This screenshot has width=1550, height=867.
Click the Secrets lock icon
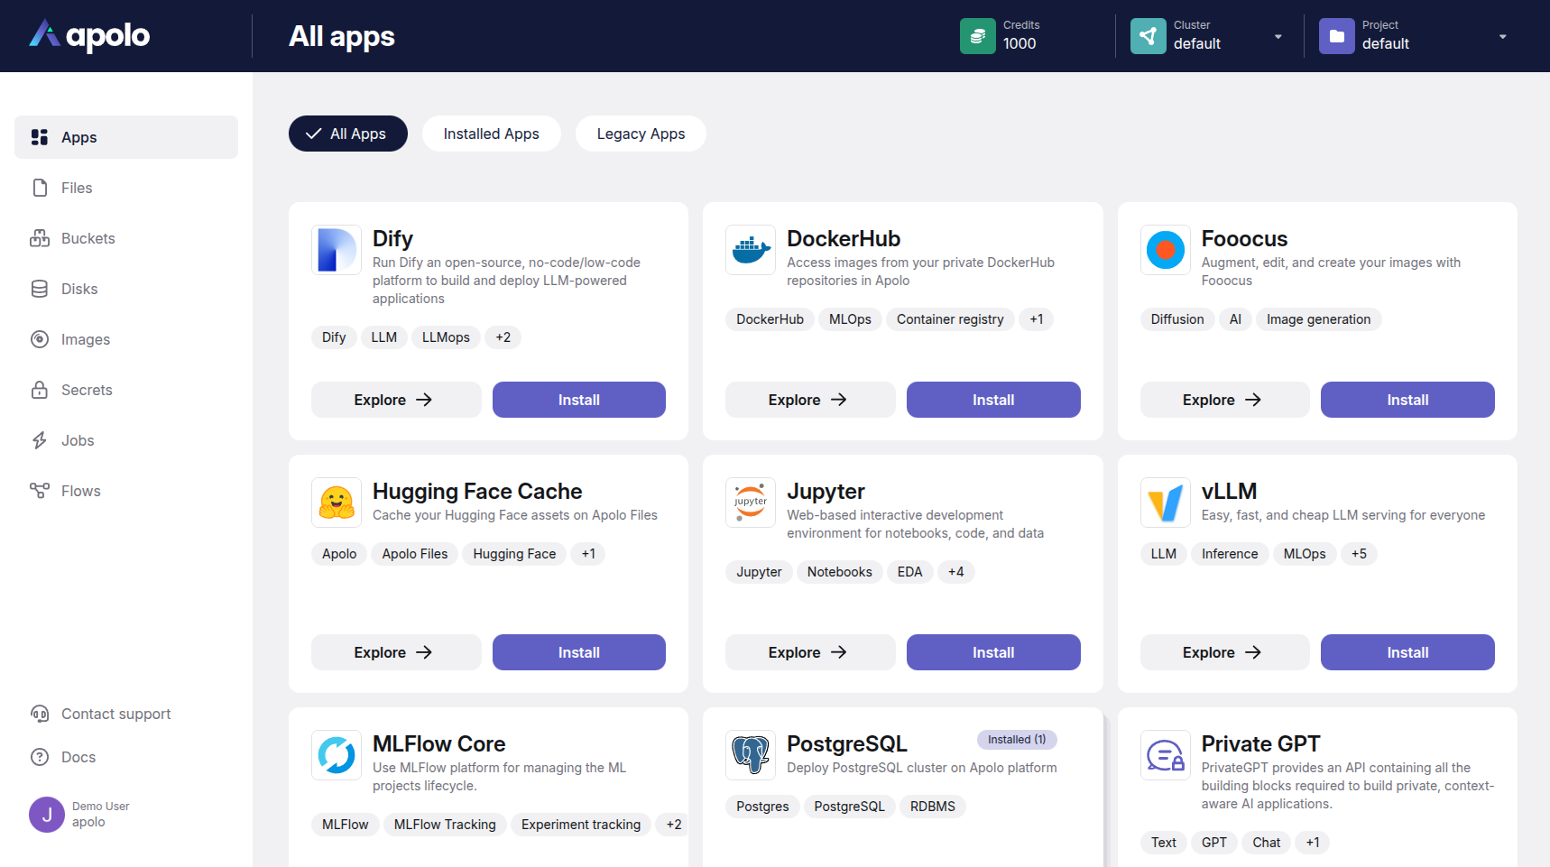pos(40,390)
